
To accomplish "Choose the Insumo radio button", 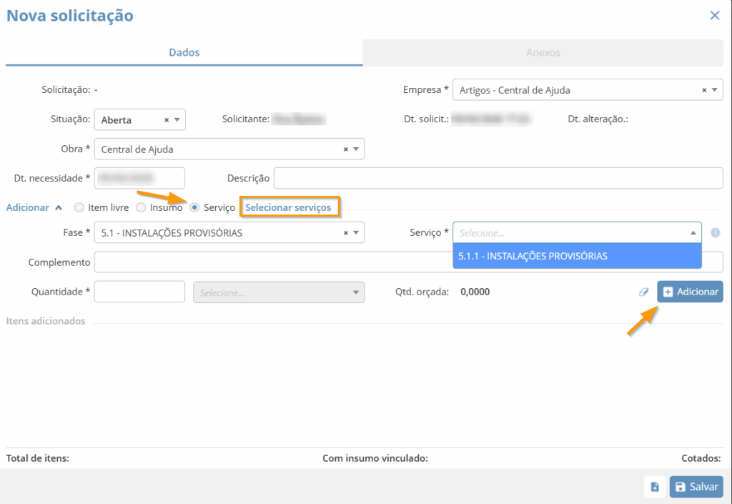I will (141, 207).
